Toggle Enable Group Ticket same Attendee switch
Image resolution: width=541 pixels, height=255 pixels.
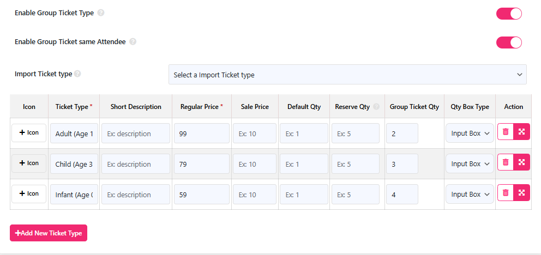click(509, 42)
